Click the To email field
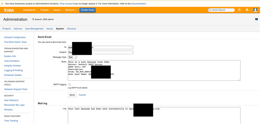Screen dimensions: 261x124 click(100, 47)
